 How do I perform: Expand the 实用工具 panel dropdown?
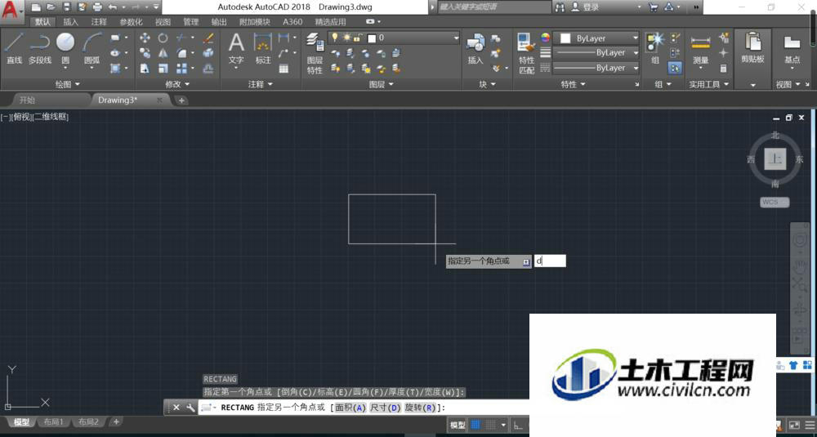point(708,84)
